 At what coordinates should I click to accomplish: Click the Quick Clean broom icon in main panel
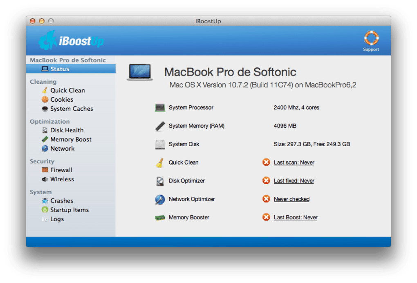pos(160,163)
